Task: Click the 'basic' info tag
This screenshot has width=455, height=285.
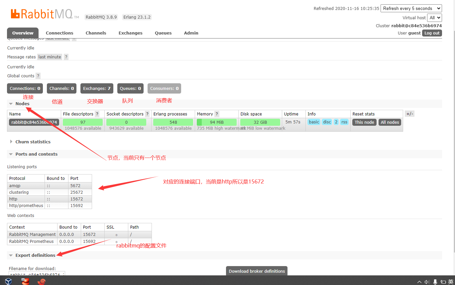Action: pyautogui.click(x=314, y=122)
